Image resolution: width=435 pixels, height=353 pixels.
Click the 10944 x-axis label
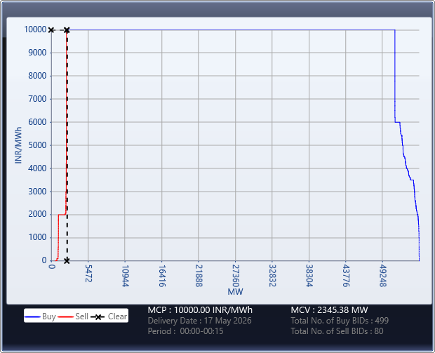pyautogui.click(x=125, y=276)
